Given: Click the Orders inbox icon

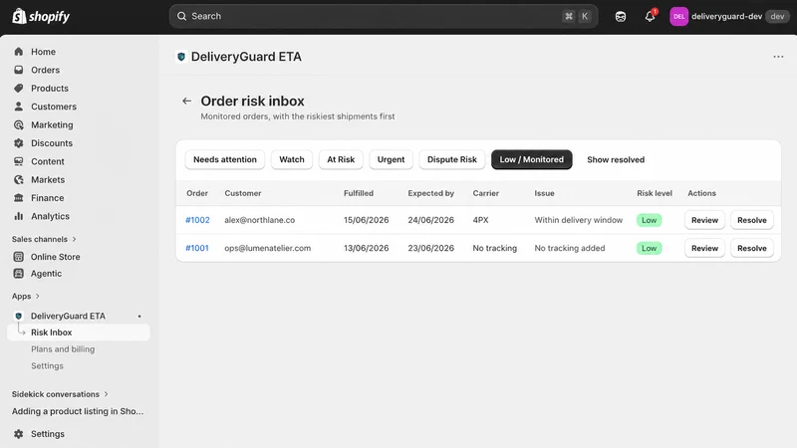Looking at the screenshot, I should tap(19, 70).
